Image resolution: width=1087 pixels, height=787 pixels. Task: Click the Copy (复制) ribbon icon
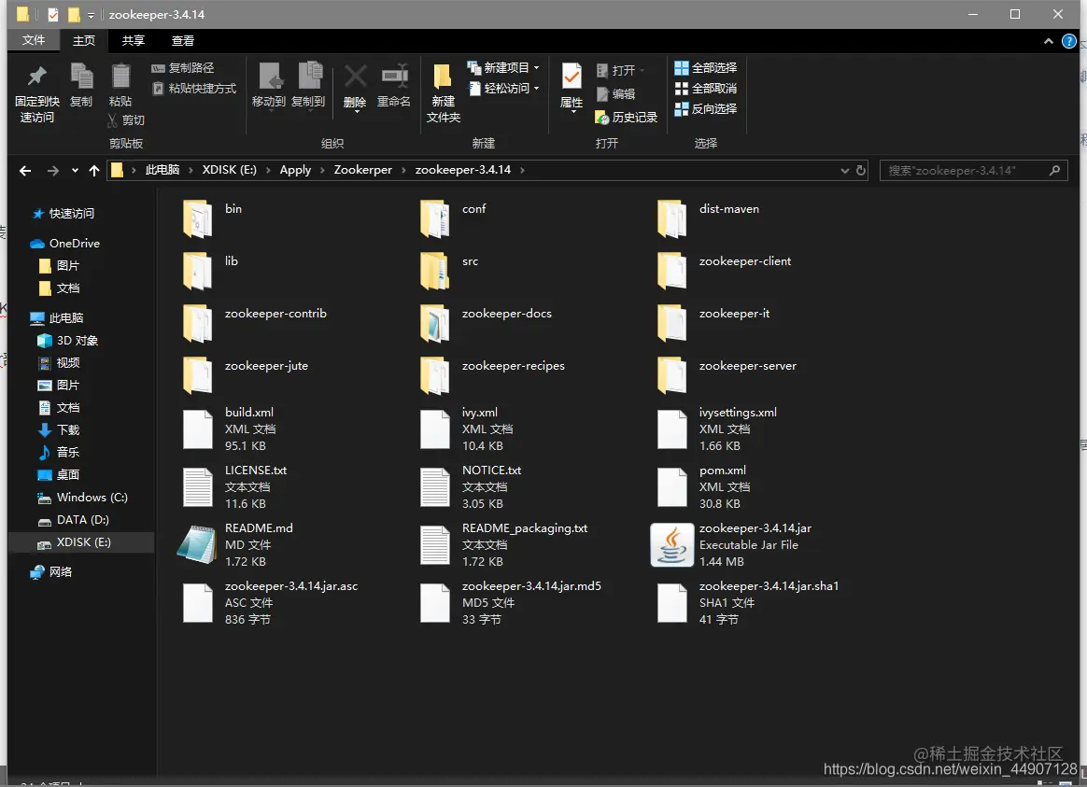[x=81, y=77]
